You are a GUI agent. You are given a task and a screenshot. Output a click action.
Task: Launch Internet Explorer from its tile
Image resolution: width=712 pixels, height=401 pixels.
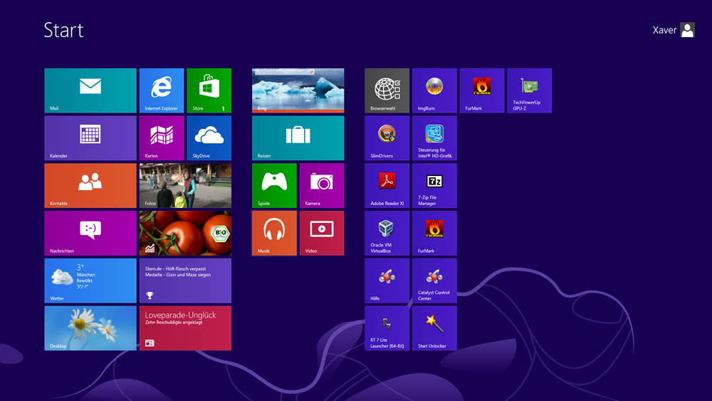pos(161,90)
